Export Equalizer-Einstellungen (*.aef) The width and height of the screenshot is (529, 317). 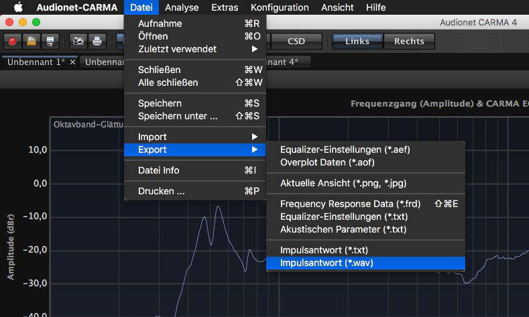point(365,149)
